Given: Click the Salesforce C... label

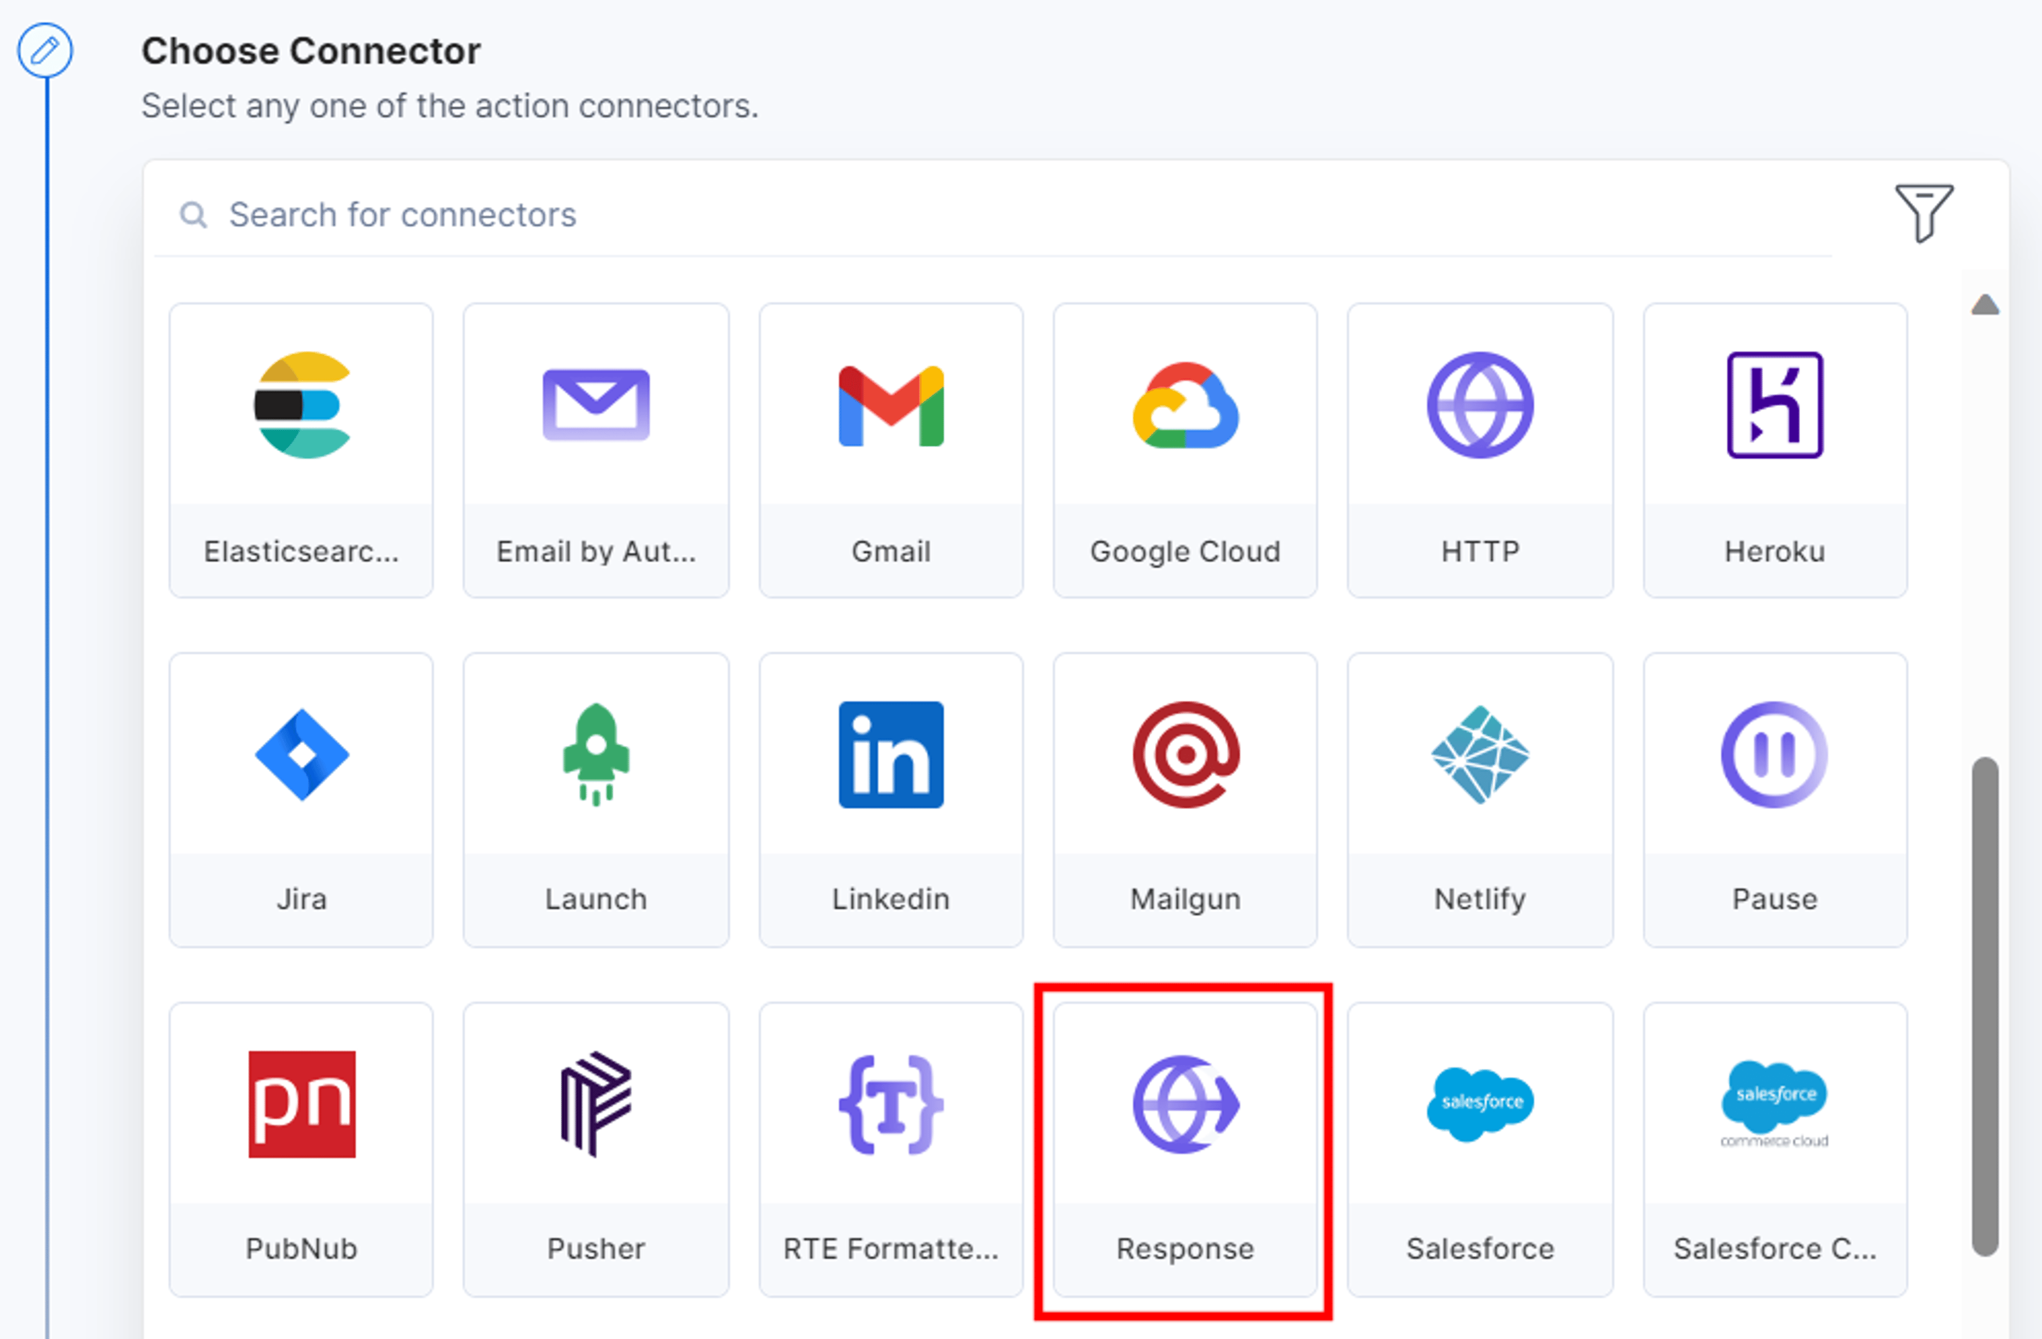Looking at the screenshot, I should 1775,1248.
